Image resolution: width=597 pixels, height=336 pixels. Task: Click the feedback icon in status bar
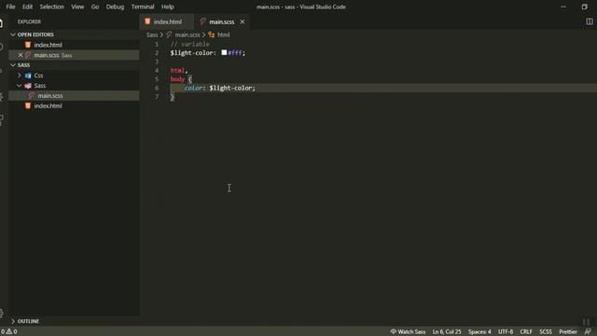click(588, 332)
